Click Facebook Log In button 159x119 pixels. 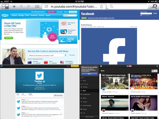point(155,14)
